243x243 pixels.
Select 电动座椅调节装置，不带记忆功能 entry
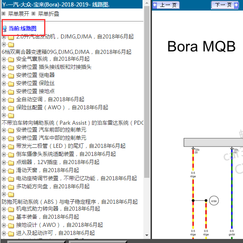pos(77,178)
